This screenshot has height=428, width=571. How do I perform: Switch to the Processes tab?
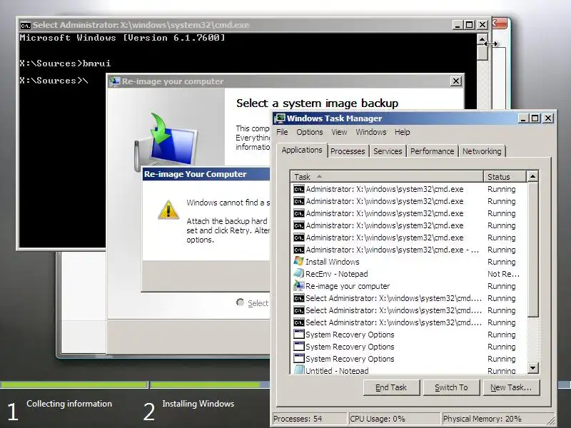348,151
